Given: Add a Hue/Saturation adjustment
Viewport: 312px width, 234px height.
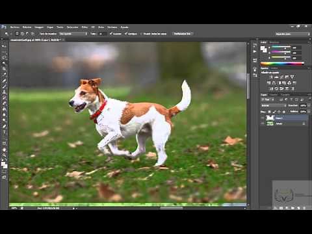Looking at the screenshot, I should [268, 83].
